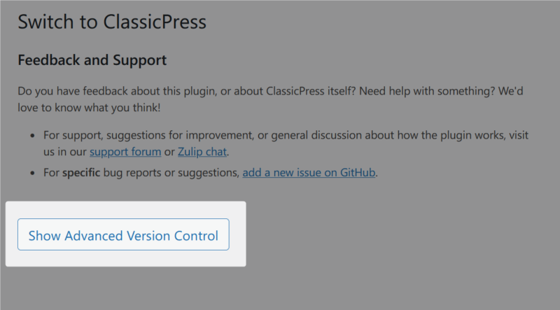Click the Show Advanced Version Control button
The width and height of the screenshot is (560, 310).
pyautogui.click(x=123, y=236)
